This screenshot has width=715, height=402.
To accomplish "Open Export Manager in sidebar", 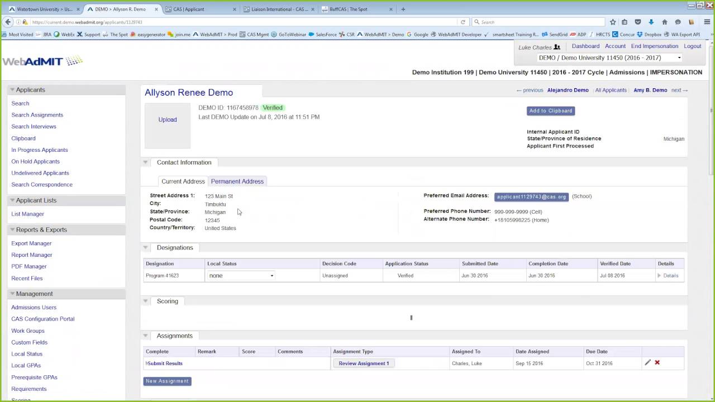I will click(x=31, y=243).
